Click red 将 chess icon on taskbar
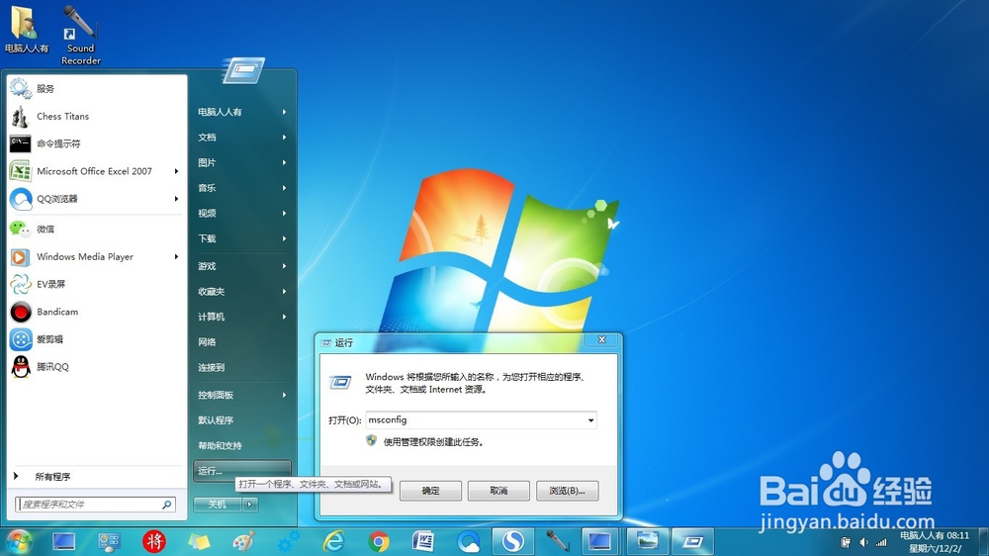The height and width of the screenshot is (556, 989). pos(154,541)
